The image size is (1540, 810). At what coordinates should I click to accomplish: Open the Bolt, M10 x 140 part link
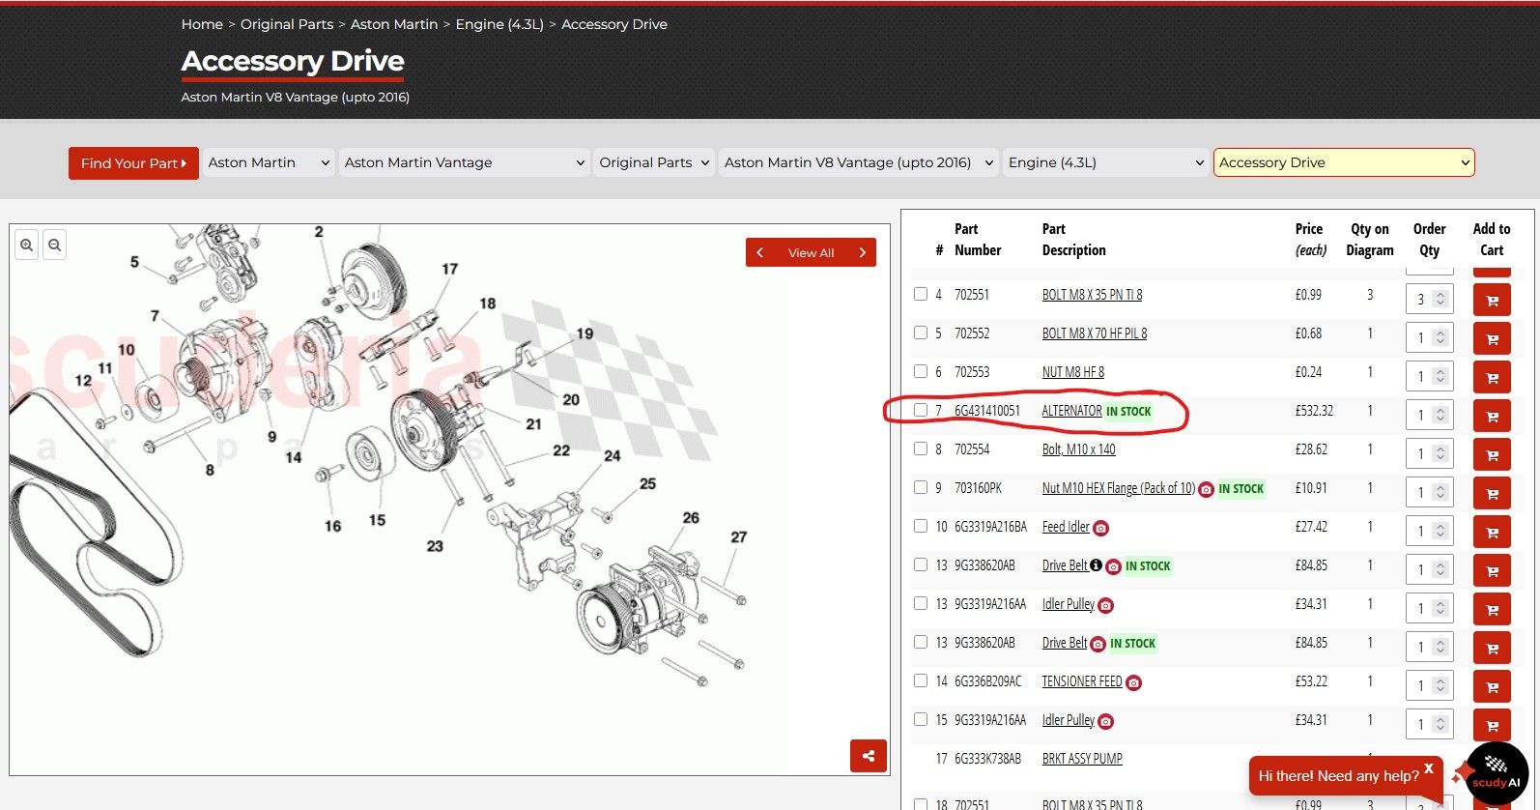[x=1078, y=449]
